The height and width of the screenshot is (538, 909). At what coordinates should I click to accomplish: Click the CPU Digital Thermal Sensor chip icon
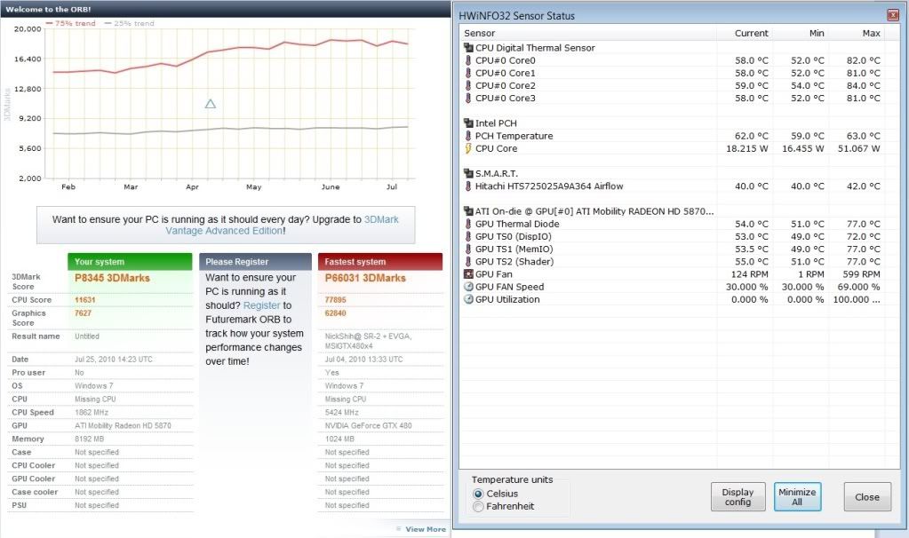[468, 47]
